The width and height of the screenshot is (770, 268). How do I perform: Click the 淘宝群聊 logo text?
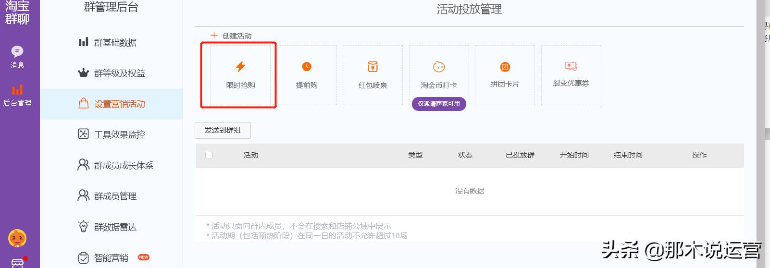(17, 12)
